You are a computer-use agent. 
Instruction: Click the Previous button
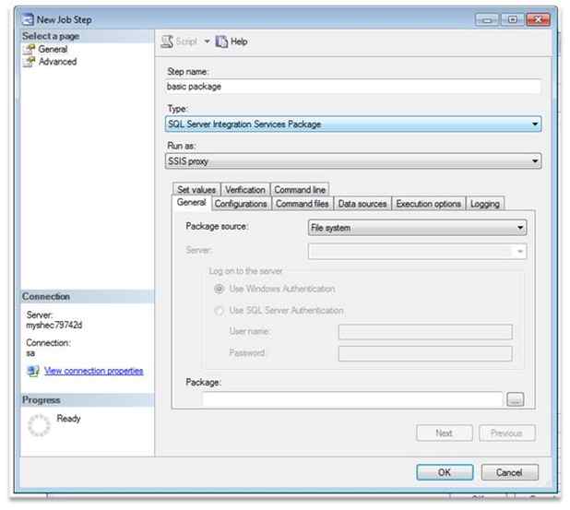point(506,433)
